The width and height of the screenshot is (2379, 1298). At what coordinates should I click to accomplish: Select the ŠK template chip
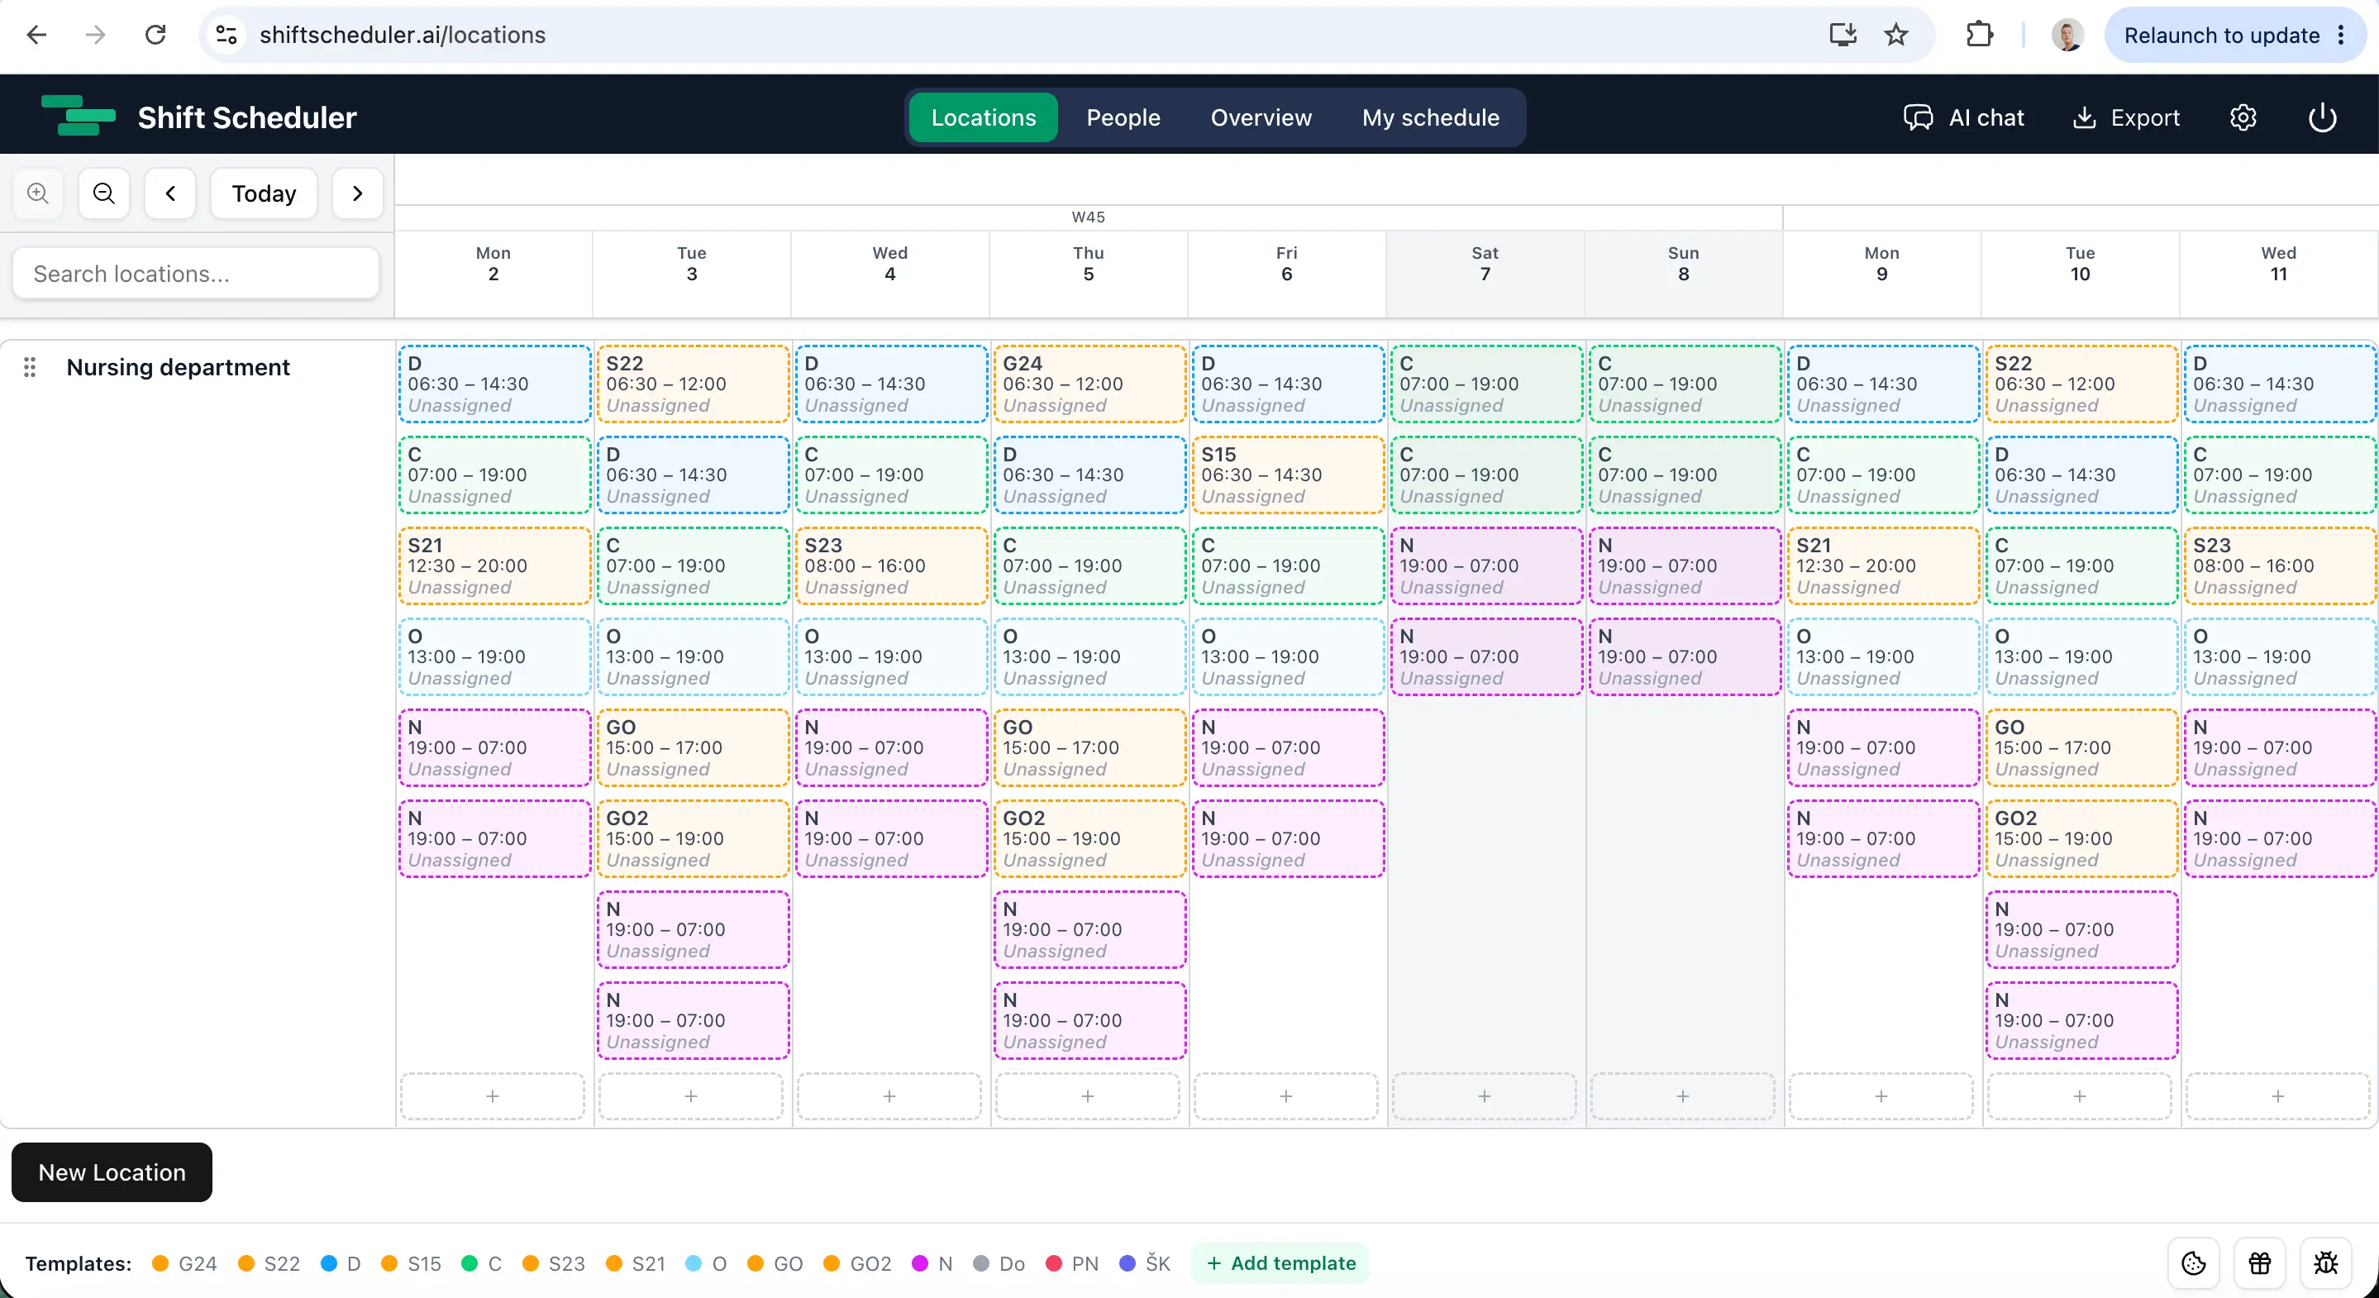(x=1144, y=1263)
